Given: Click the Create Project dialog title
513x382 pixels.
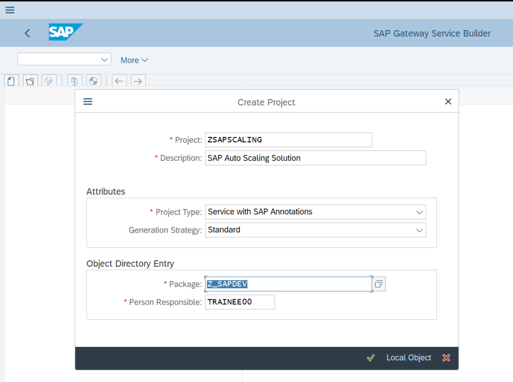Looking at the screenshot, I should [x=266, y=102].
